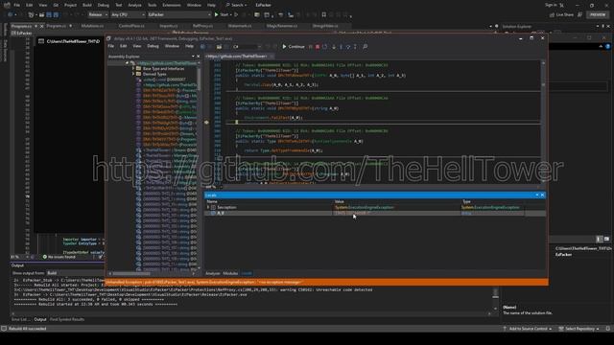Switch to the Analyzer tab in dnSpy
The width and height of the screenshot is (614, 345).
[x=213, y=273]
